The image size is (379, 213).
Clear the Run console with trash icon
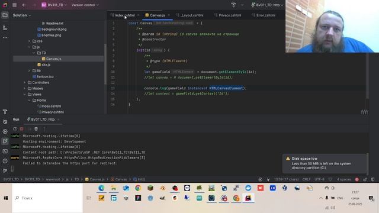(36, 129)
